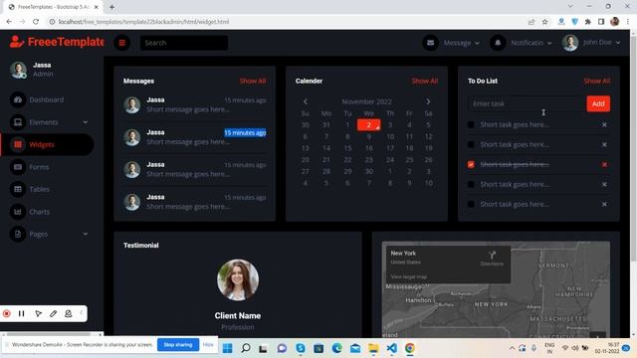The image size is (637, 358).
Task: Pause the screen recorder
Action: (x=22, y=313)
